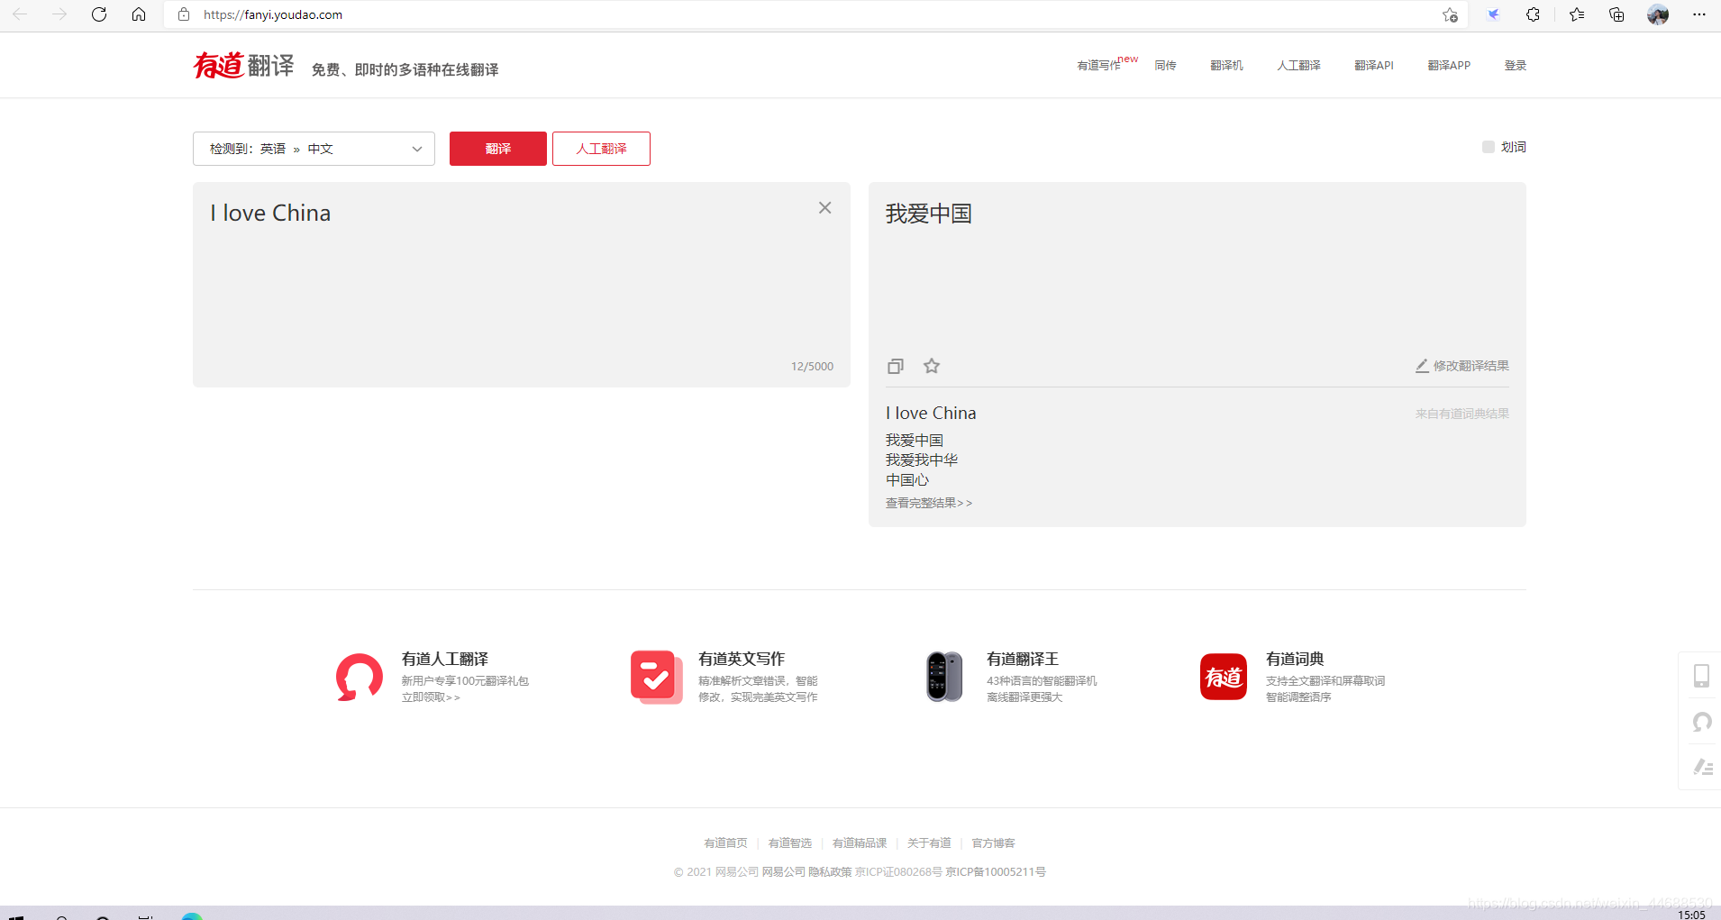Open 翻译APP in the top menu

click(1449, 65)
